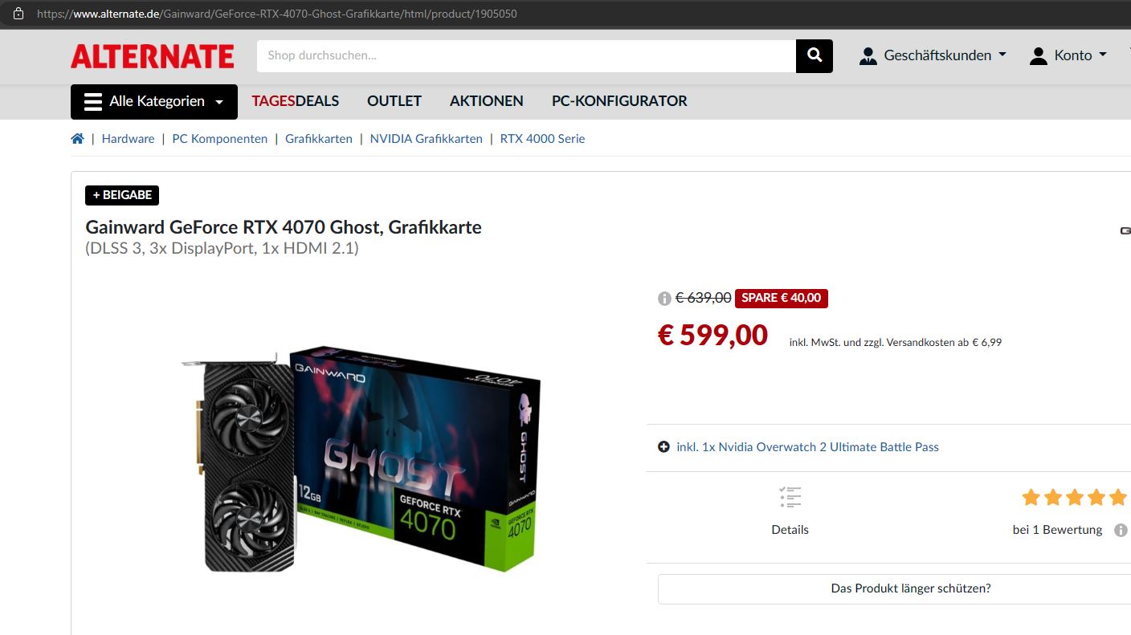This screenshot has height=635, width=1131.
Task: Expand the Konto account dropdown
Action: (1068, 55)
